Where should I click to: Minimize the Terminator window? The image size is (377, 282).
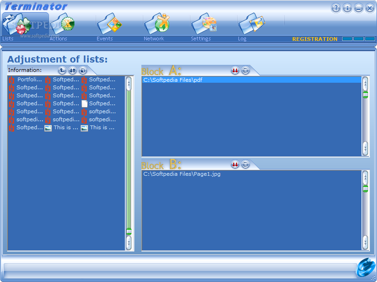[x=359, y=8]
